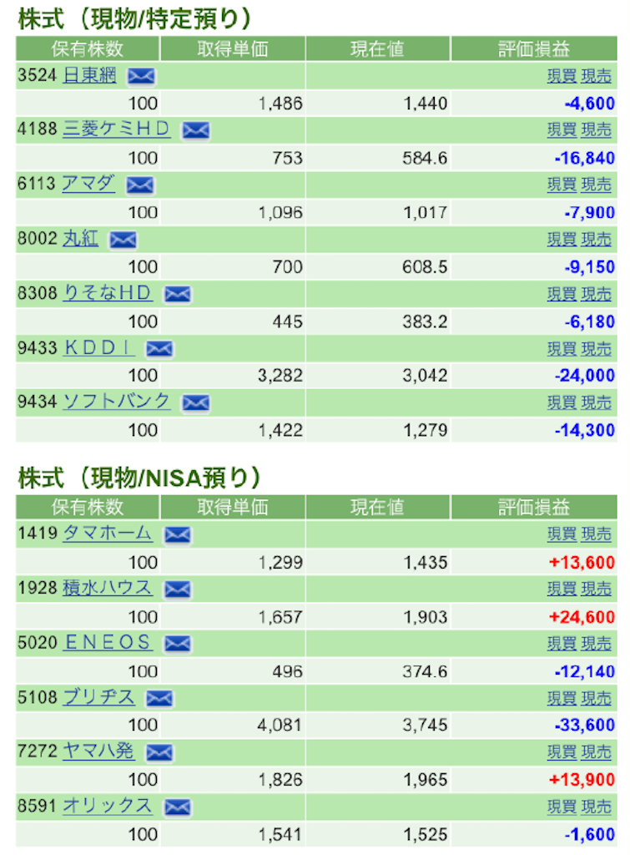Click the mail icon next to タマホーム
The width and height of the screenshot is (630, 855).
pyautogui.click(x=178, y=535)
